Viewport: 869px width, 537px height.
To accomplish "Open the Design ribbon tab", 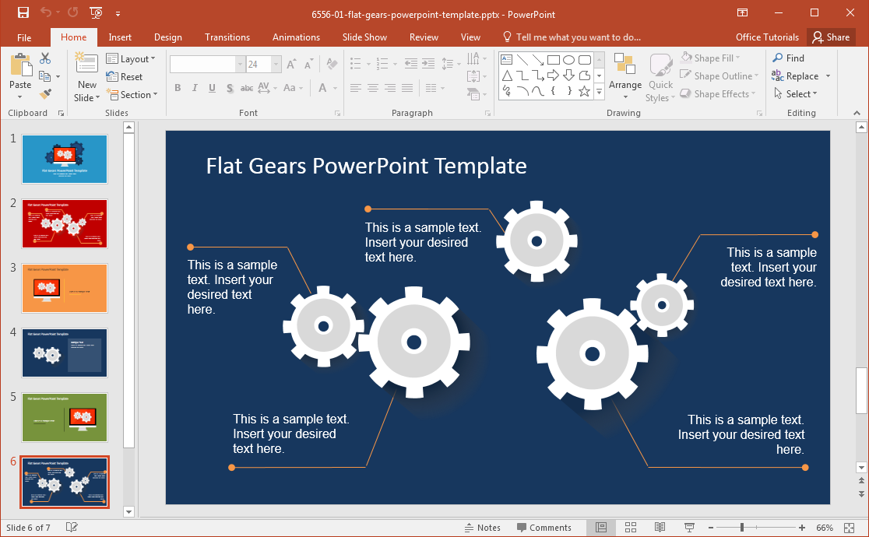I will tap(167, 37).
